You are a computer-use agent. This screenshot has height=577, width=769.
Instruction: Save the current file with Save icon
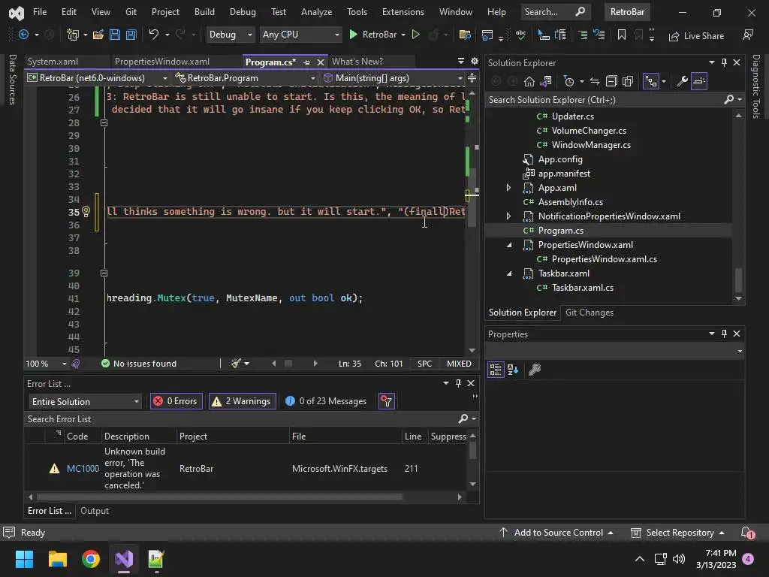(115, 35)
